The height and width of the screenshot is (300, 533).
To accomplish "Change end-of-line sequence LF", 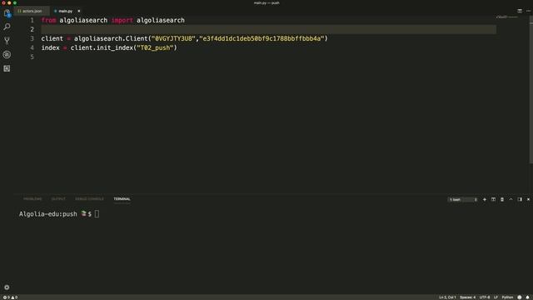I will point(496,297).
